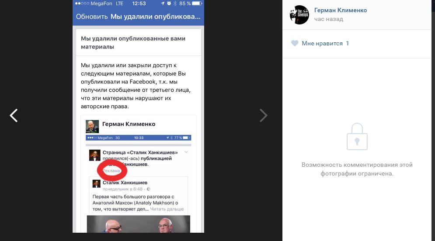Click Bluetooth icon in phone status bar
Screen dimensions: 435x241
point(175,3)
